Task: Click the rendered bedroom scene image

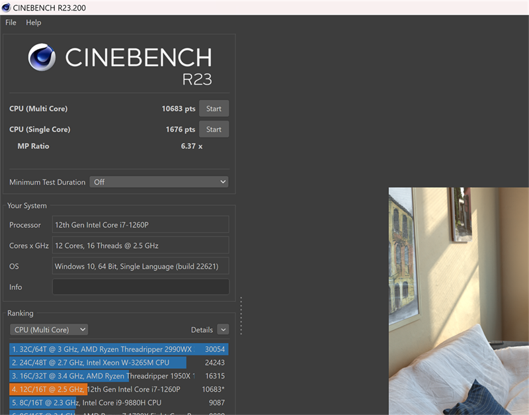Action: coord(458,301)
